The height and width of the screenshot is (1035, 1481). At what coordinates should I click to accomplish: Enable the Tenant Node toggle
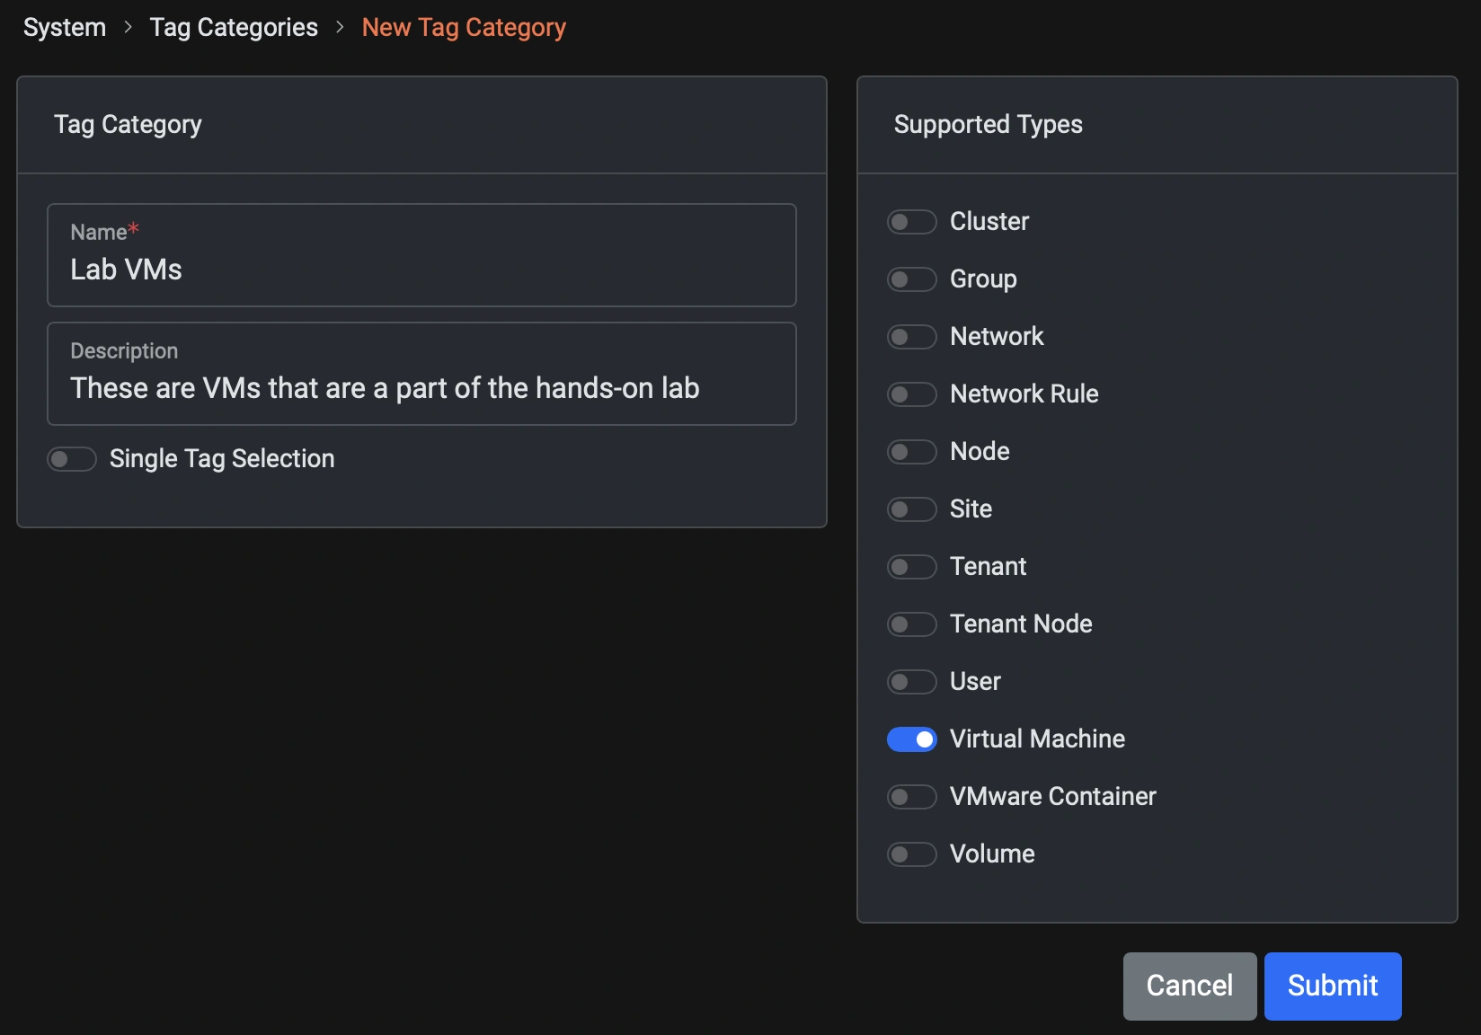pyautogui.click(x=911, y=624)
